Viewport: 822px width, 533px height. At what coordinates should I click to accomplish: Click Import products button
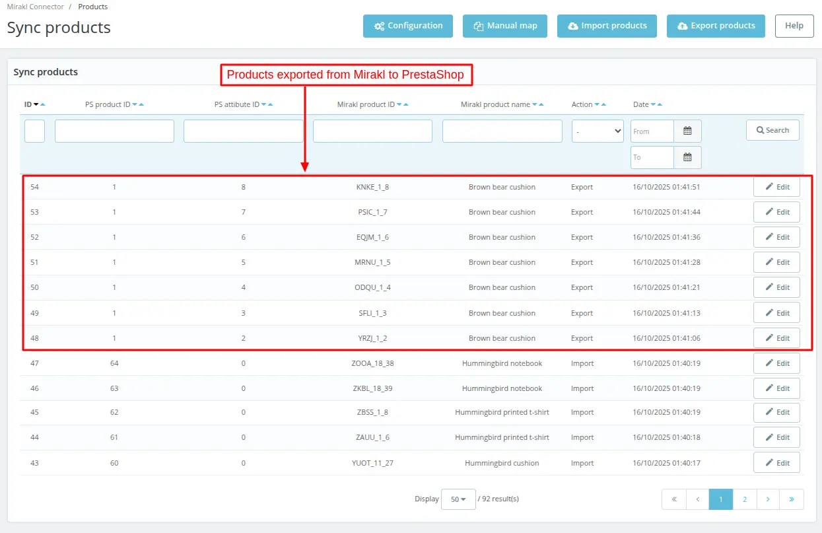pyautogui.click(x=607, y=26)
